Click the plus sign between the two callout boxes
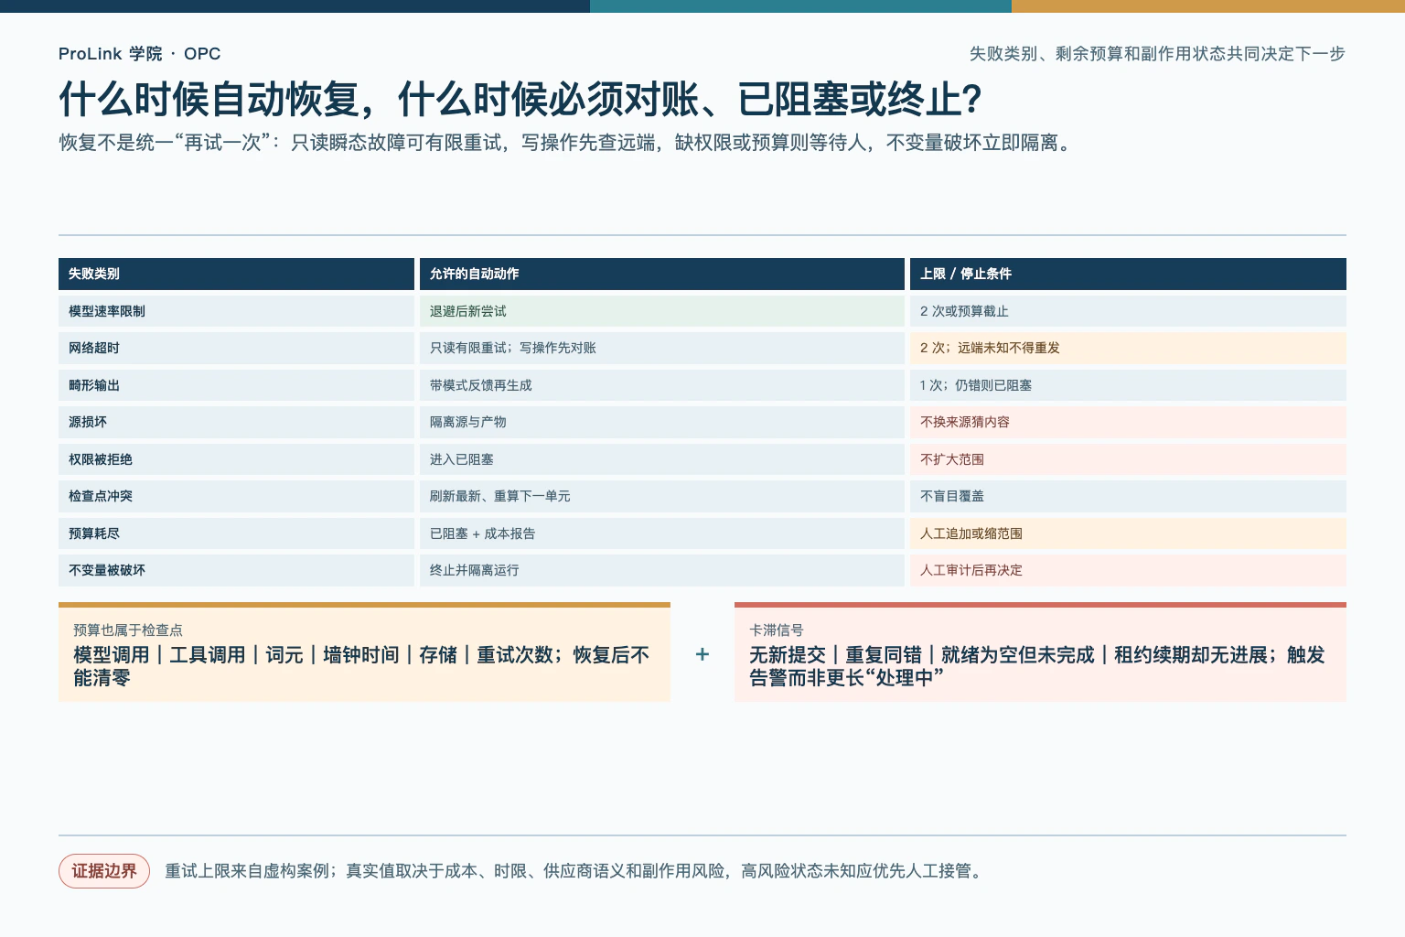 (x=702, y=654)
